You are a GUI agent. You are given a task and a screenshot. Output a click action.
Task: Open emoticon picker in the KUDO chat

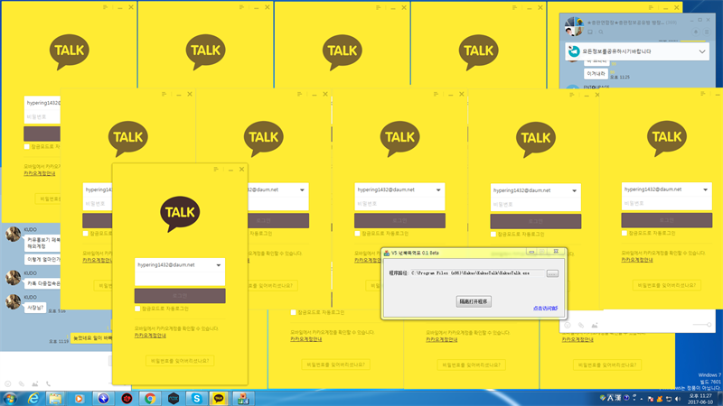coord(8,384)
